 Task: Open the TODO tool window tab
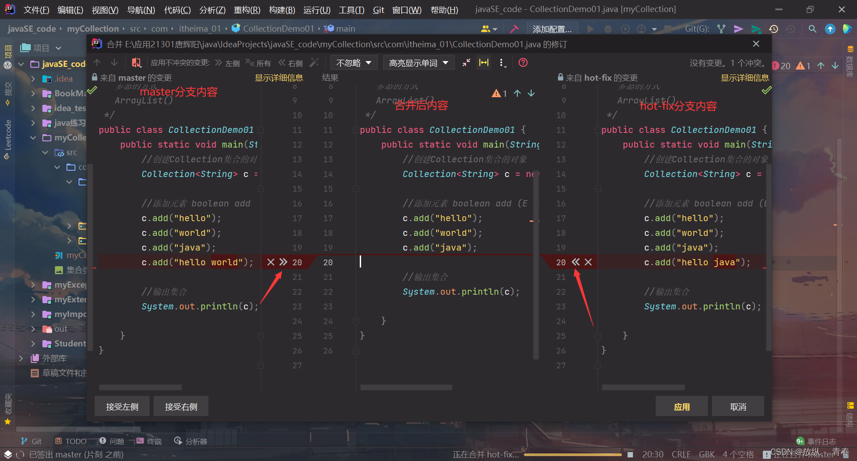coord(71,441)
